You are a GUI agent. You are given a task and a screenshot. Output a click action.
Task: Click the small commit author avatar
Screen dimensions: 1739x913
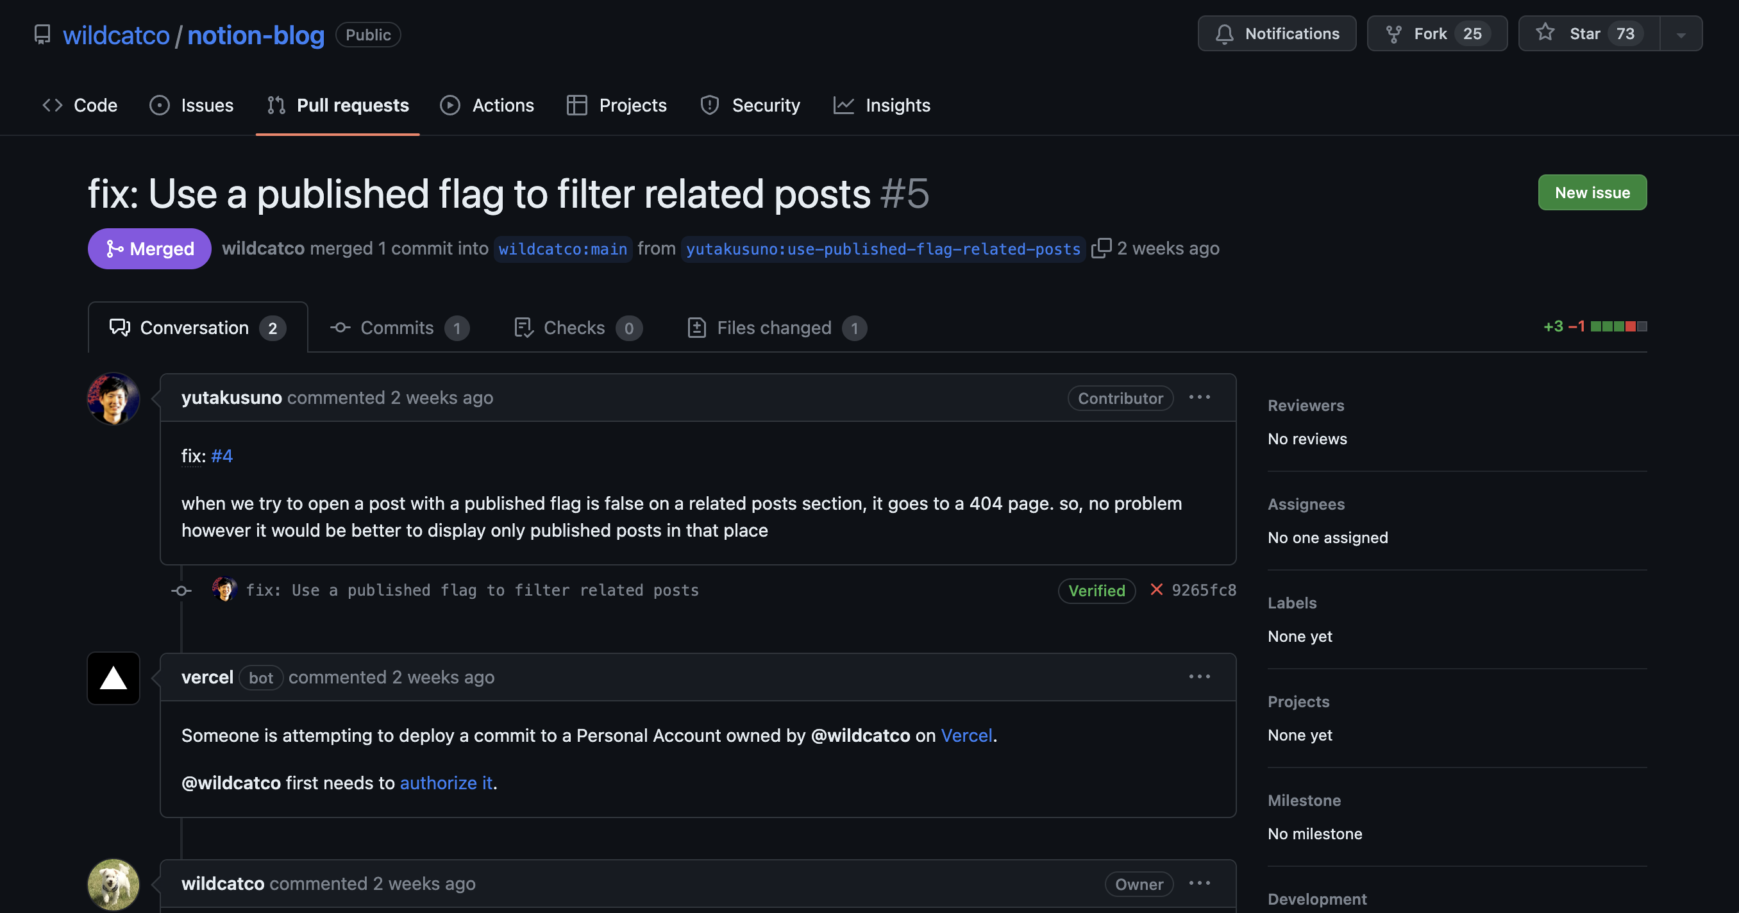click(224, 590)
